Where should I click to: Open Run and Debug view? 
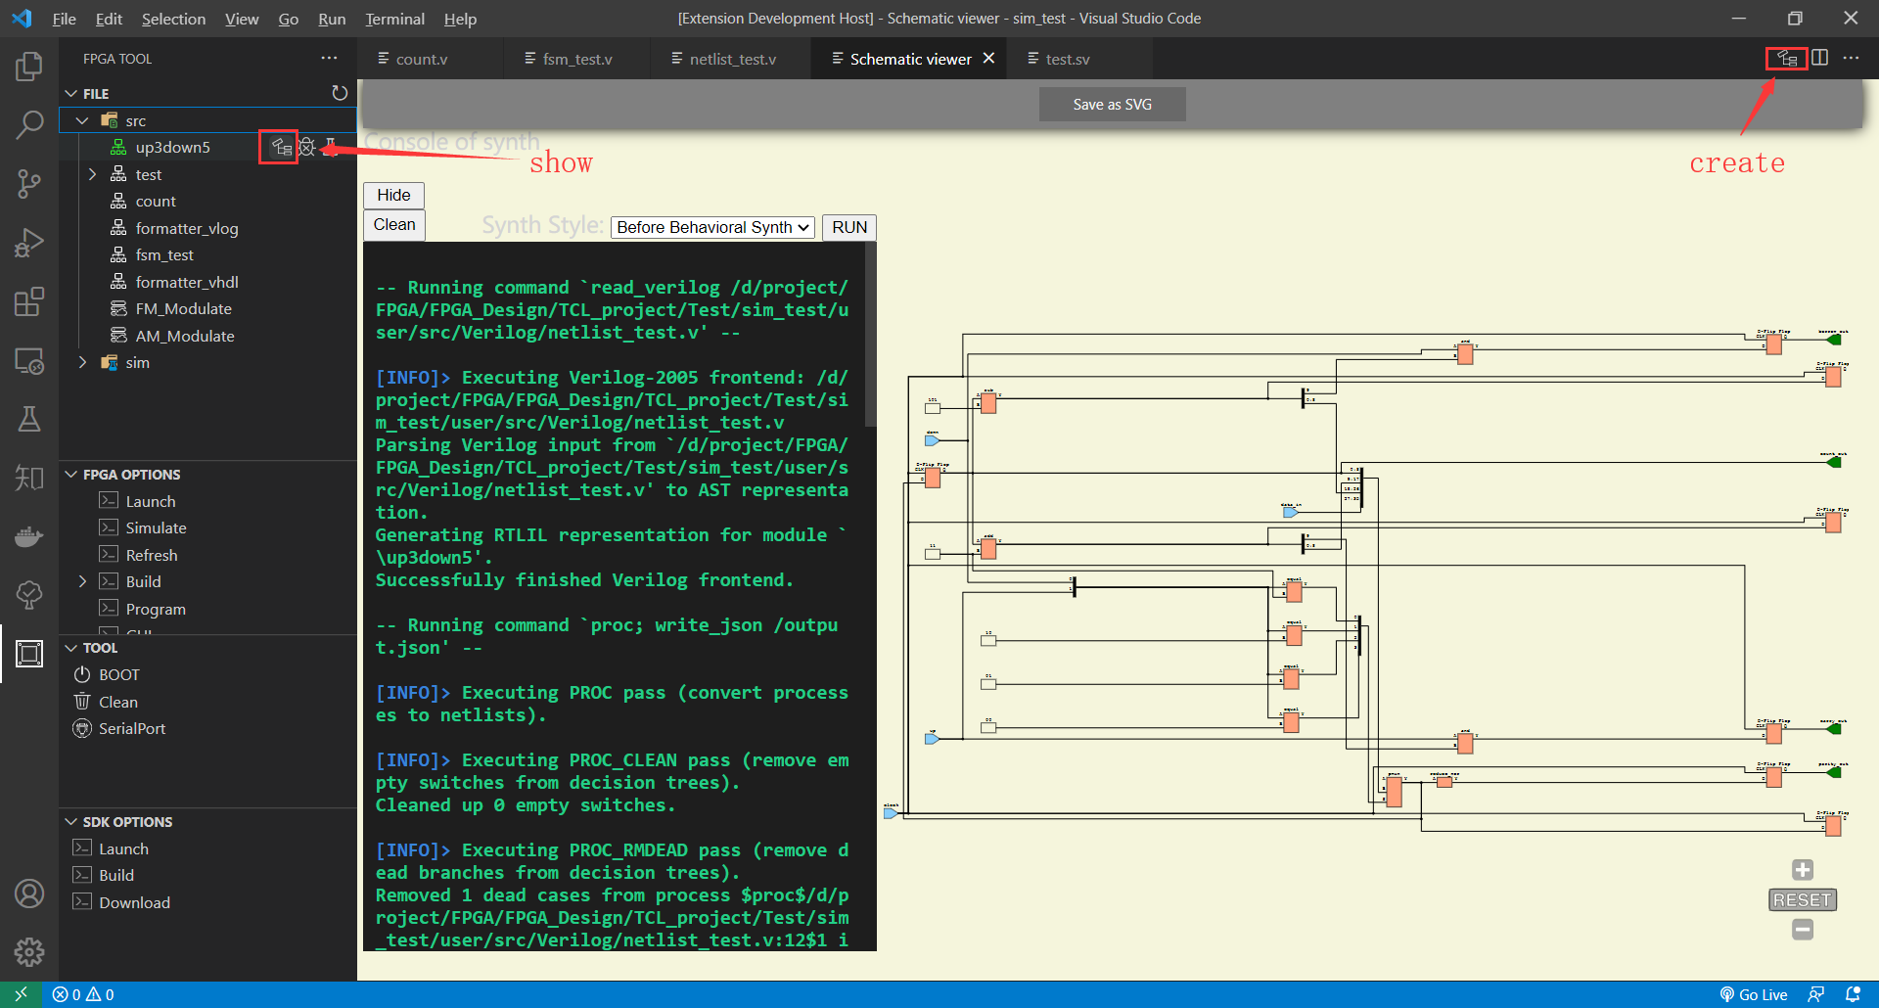pos(29,243)
